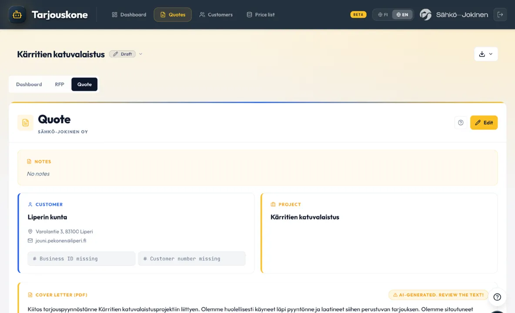Click the Tarjouskone brand name

tap(60, 15)
